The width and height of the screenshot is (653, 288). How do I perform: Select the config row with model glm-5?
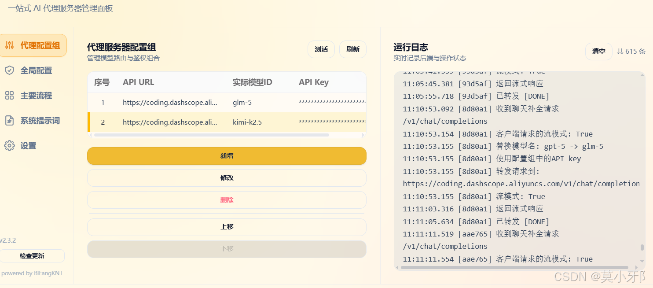click(x=227, y=103)
